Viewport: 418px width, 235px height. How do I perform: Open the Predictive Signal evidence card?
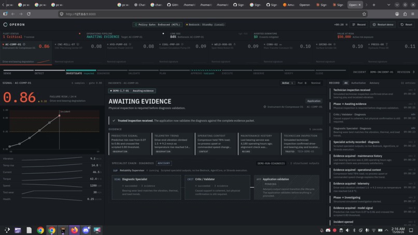(130, 144)
